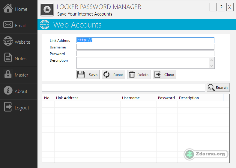The width and height of the screenshot is (236, 168).
Task: Show the About page
Action: [x=19, y=91]
